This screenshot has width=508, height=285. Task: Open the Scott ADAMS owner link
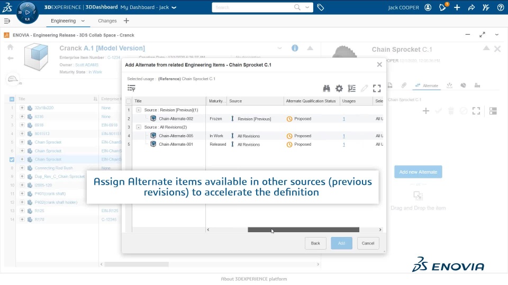click(x=86, y=65)
